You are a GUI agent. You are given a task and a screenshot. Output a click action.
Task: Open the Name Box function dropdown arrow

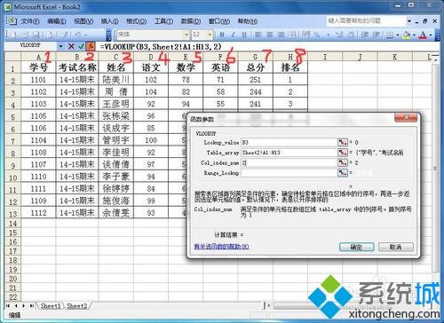60,46
